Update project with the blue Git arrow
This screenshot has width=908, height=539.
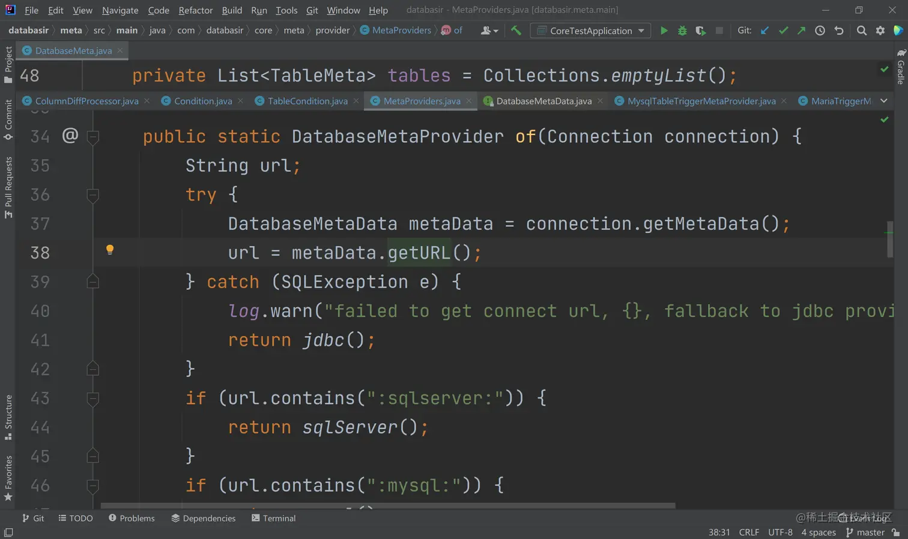pyautogui.click(x=764, y=31)
